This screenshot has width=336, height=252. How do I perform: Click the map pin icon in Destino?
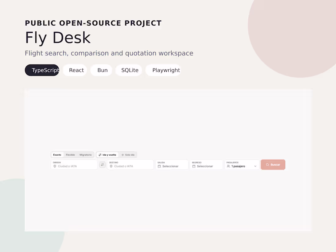pos(111,166)
